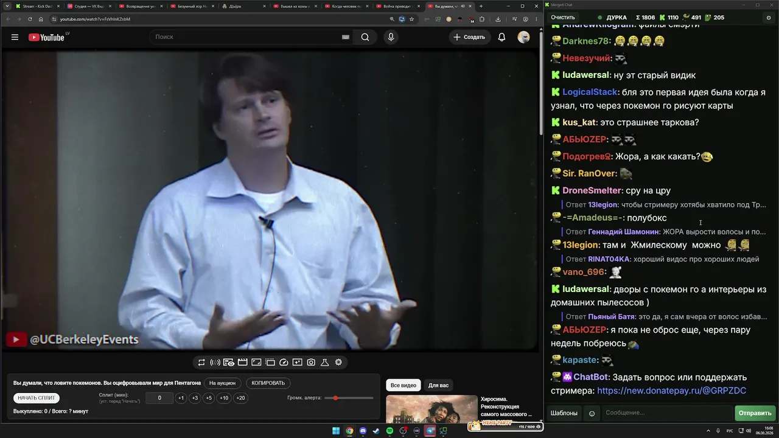Screen dimensions: 779x438
Task: Open the gear settings under the video
Action: click(x=338, y=363)
